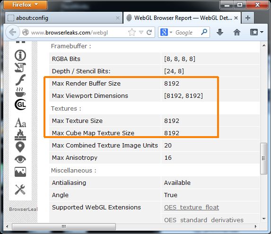
Task: Open the geolocation pin sidebar icon
Action: 20,147
